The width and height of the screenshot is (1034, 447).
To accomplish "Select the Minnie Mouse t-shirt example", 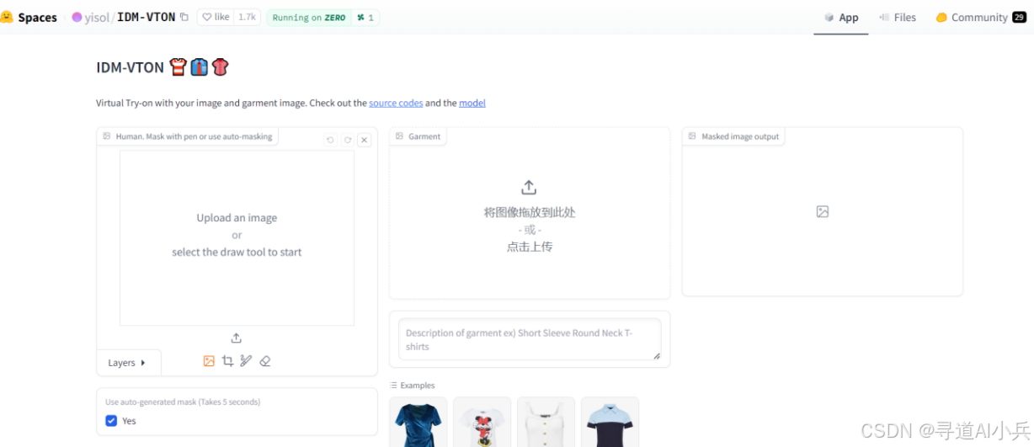I will 482,422.
